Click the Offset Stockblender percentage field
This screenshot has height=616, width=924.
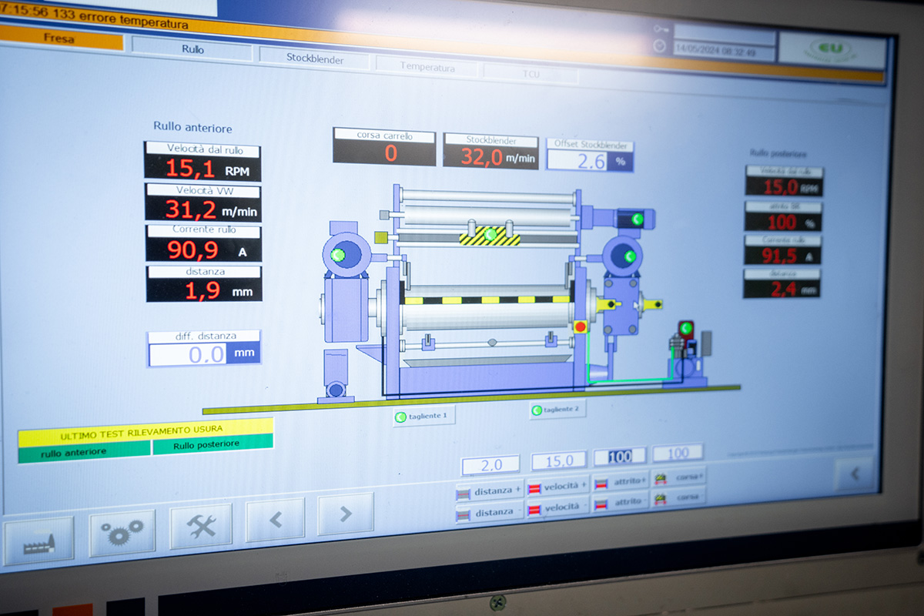(590, 161)
